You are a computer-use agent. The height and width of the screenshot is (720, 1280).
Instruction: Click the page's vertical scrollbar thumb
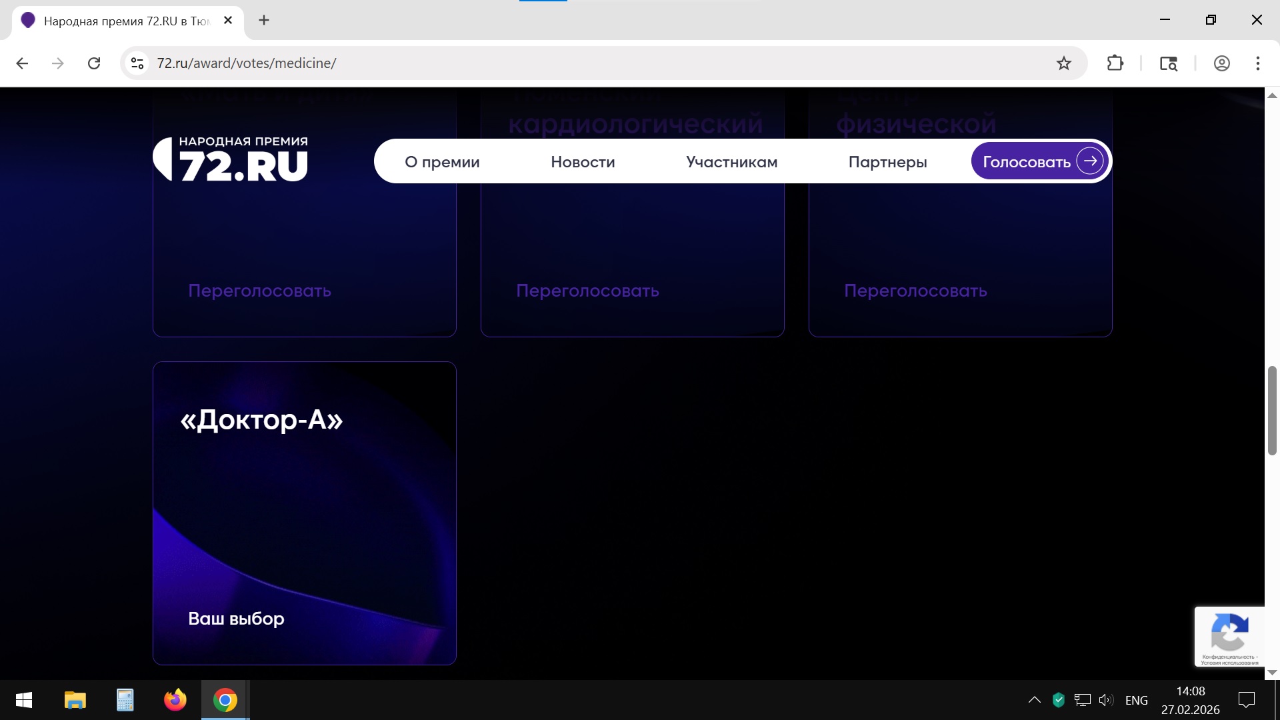point(1272,410)
